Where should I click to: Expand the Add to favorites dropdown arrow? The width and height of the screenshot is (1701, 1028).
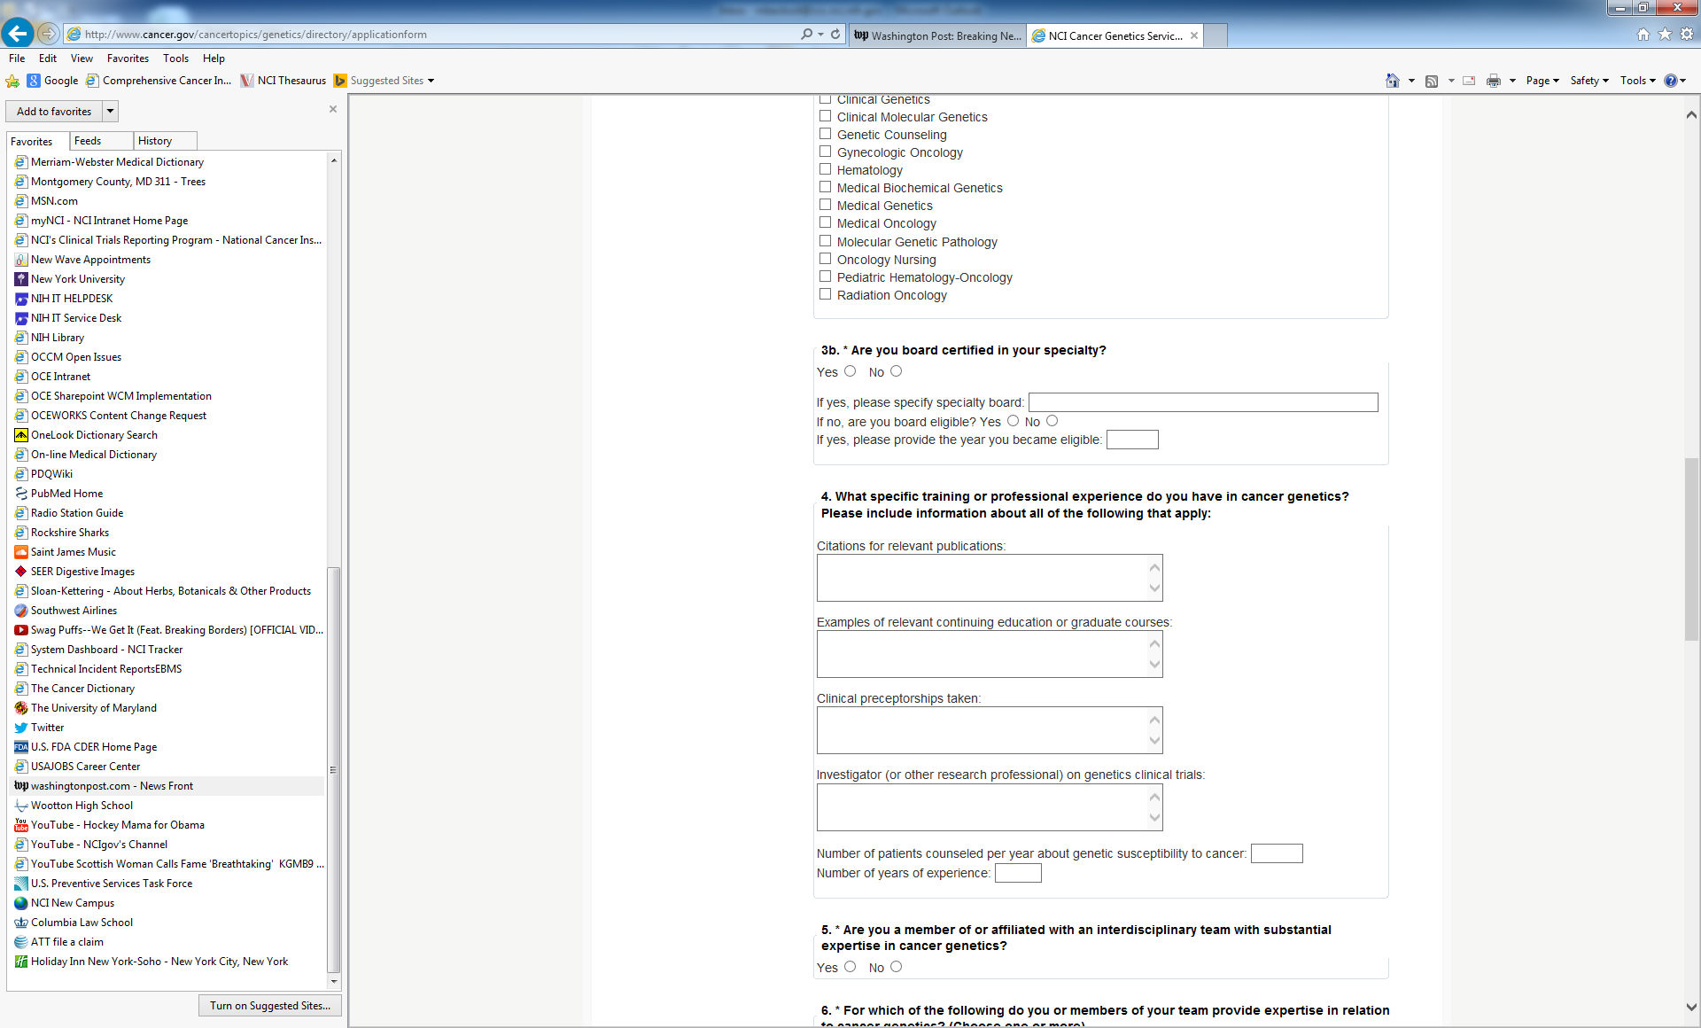tap(111, 112)
